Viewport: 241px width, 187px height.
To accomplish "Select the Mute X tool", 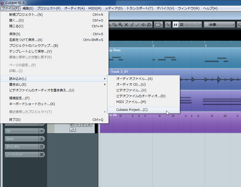I will tap(126, 25).
